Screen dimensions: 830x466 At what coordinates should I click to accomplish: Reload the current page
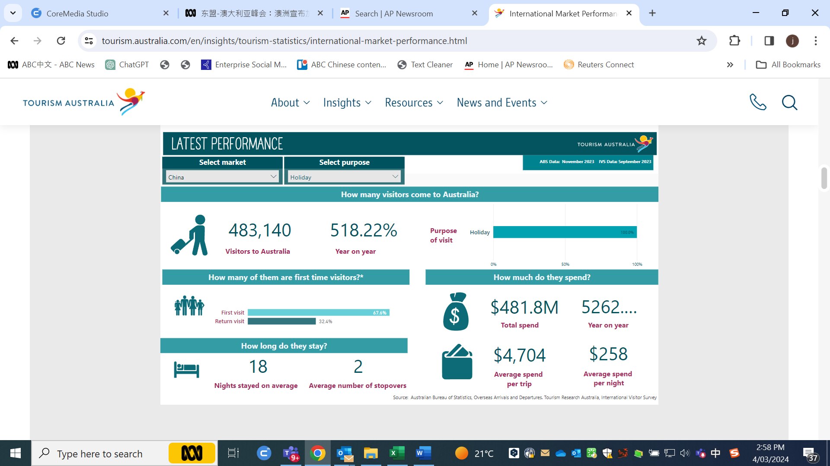click(61, 41)
